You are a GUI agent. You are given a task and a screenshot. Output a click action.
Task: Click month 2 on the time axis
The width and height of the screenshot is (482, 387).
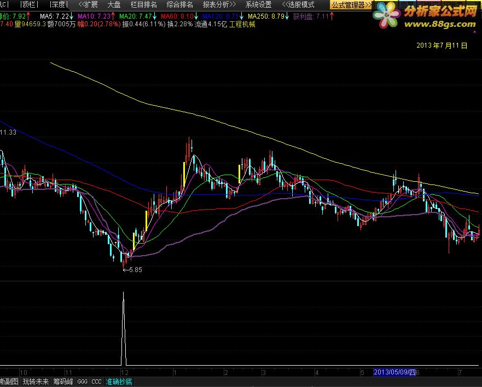tap(226, 373)
